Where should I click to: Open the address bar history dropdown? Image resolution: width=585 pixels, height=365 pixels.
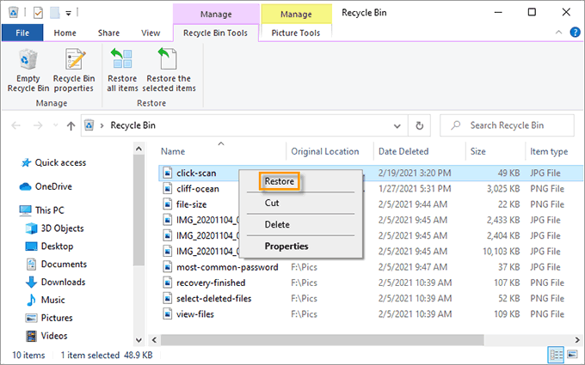click(397, 126)
